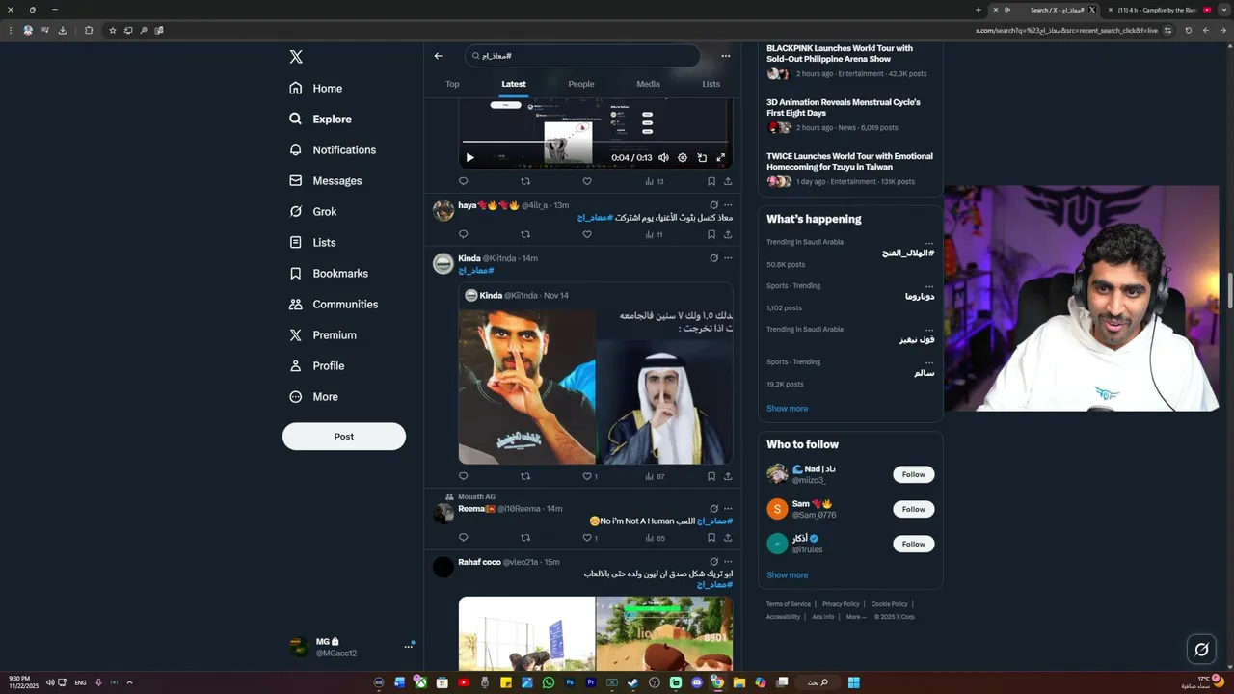The width and height of the screenshot is (1234, 694).
Task: Open Grok from the sidebar
Action: click(x=313, y=211)
